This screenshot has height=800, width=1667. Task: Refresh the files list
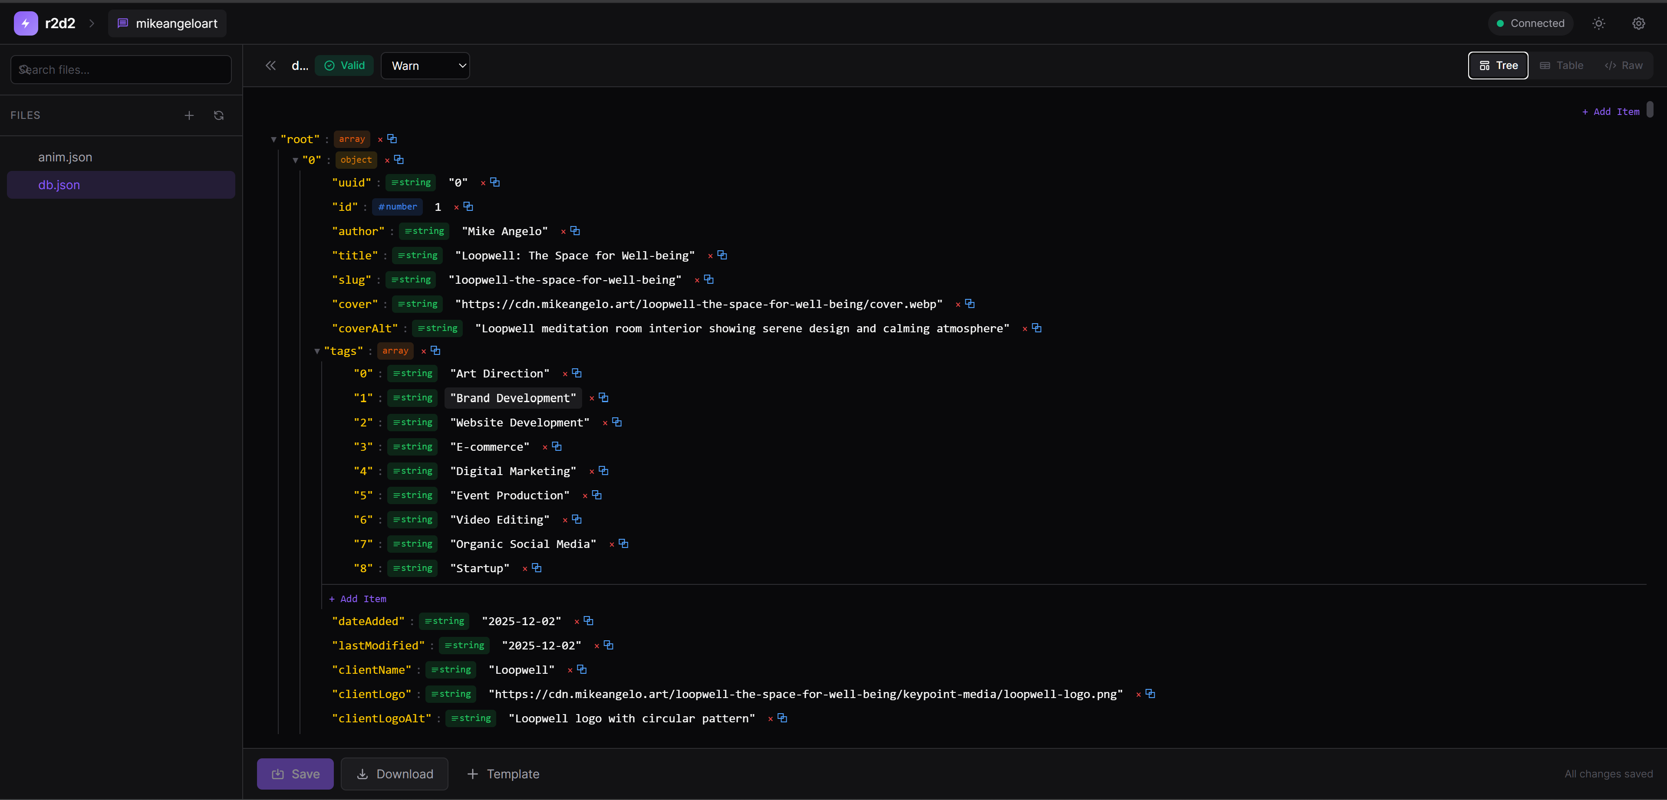(x=219, y=115)
